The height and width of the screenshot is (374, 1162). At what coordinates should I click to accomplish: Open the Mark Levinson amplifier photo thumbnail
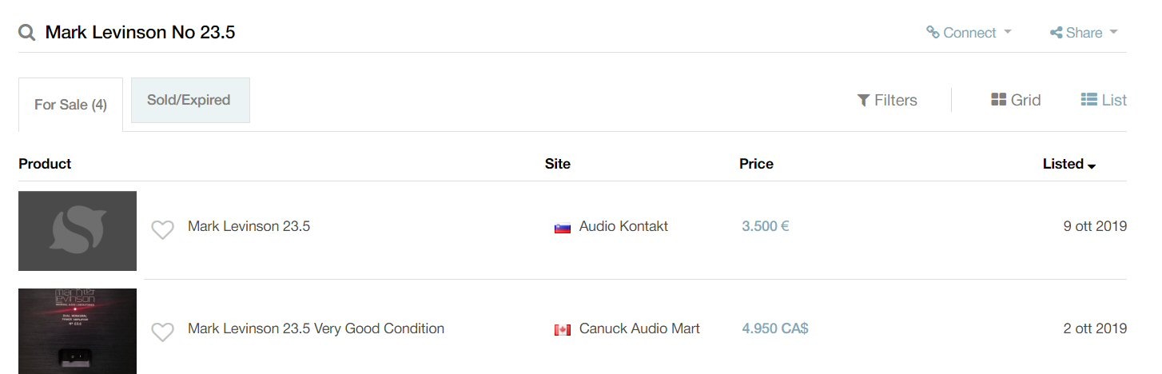point(78,331)
